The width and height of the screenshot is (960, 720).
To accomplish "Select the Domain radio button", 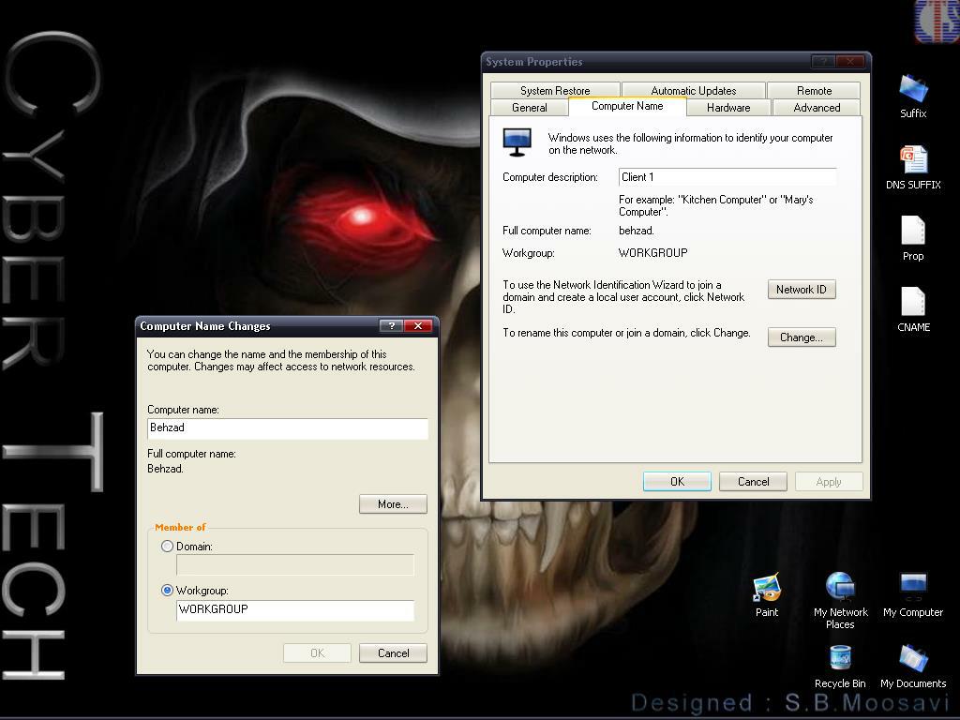I will 167,547.
